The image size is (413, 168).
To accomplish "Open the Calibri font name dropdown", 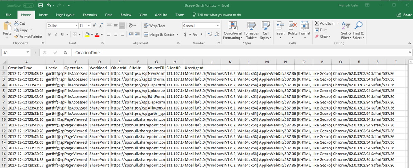I will (x=76, y=26).
